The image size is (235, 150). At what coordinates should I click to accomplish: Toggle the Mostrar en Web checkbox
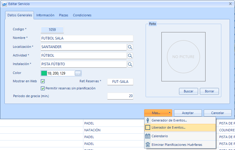pos(43,81)
